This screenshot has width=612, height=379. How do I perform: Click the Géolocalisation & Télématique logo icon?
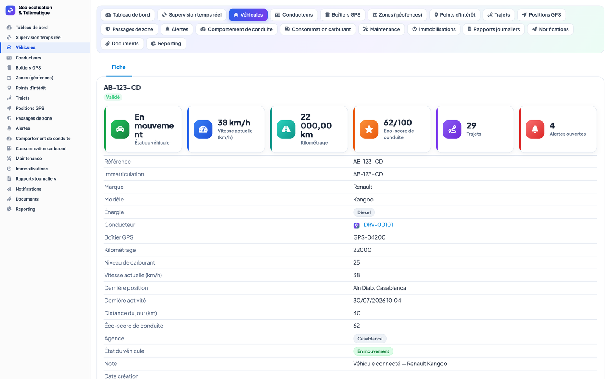click(x=10, y=10)
